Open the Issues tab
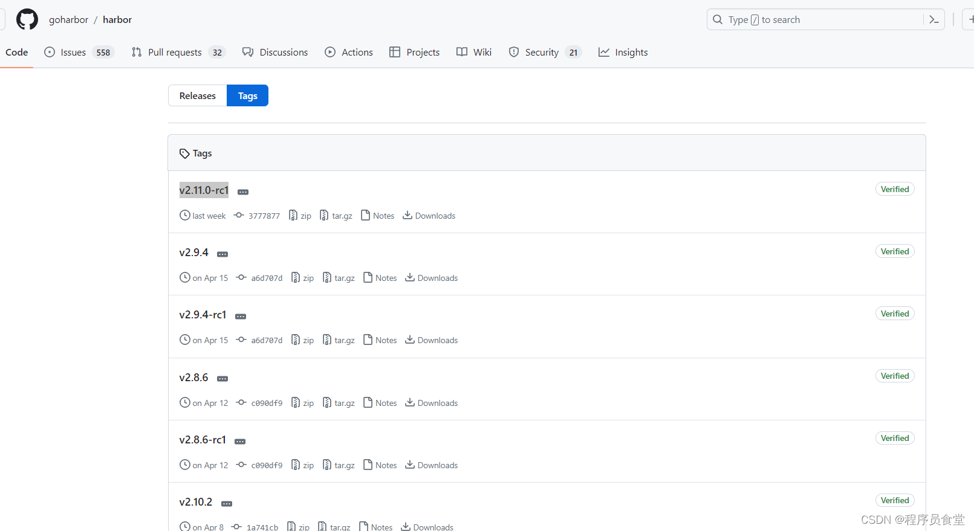 (79, 52)
